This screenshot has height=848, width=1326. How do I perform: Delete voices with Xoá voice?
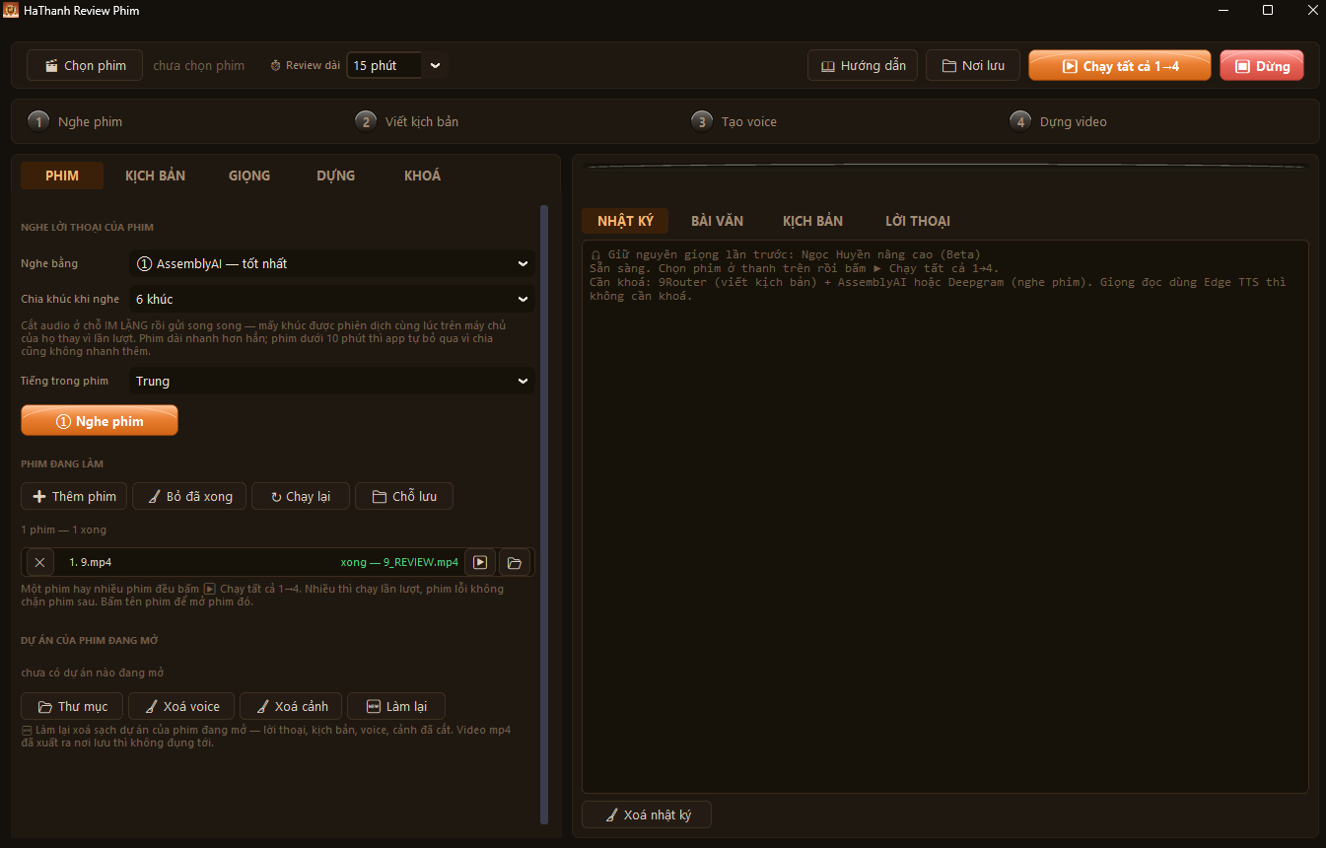181,706
